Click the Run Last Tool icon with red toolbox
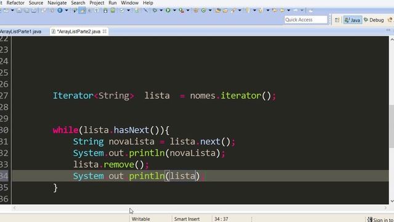Screen dimensions: 394x222 tap(182, 10)
